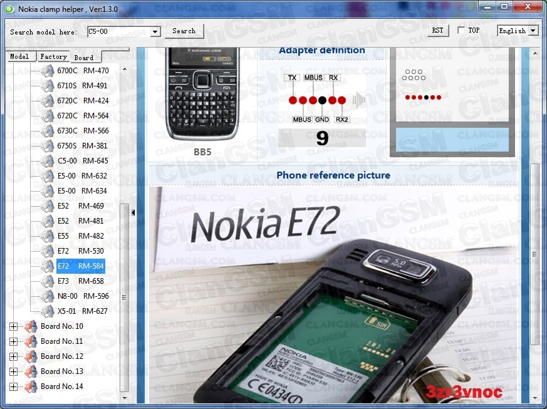Click the phone icon beside E73 RM-658

[x=48, y=281]
